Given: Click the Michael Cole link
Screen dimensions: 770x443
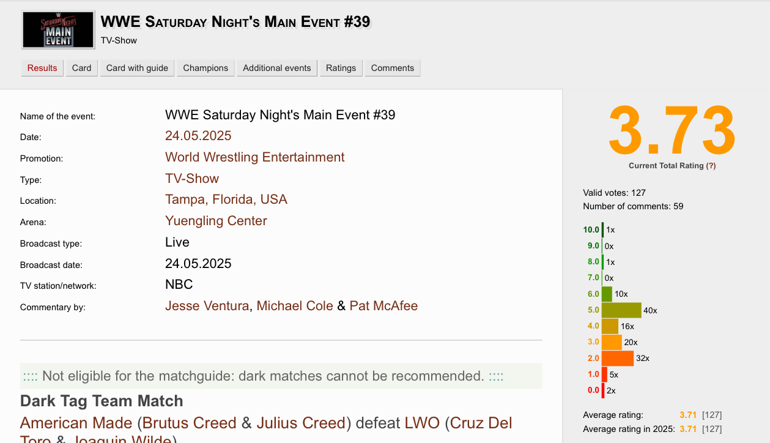Looking at the screenshot, I should click(x=294, y=306).
